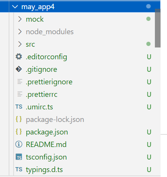This screenshot has width=167, height=177.
Task: Click the lines icon beside .prettierignore
Action: coord(20,82)
